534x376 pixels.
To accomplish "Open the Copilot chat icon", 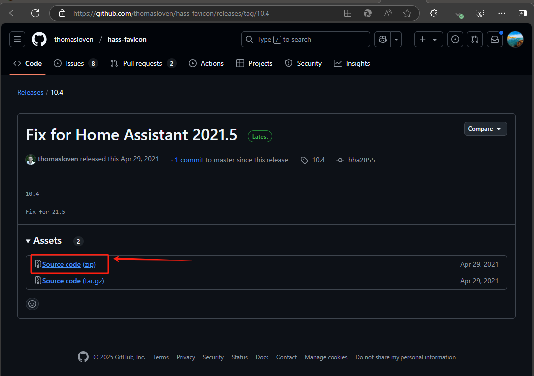I will (x=383, y=39).
